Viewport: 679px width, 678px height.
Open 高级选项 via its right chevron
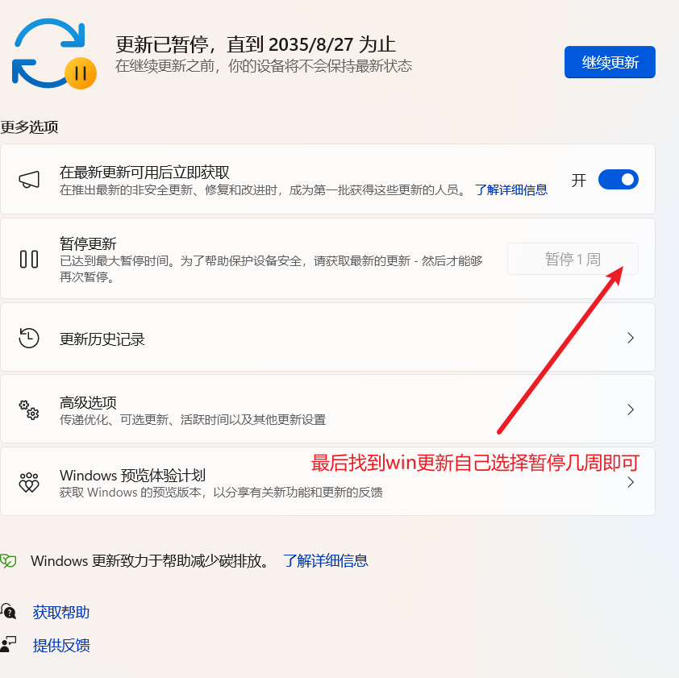point(631,410)
